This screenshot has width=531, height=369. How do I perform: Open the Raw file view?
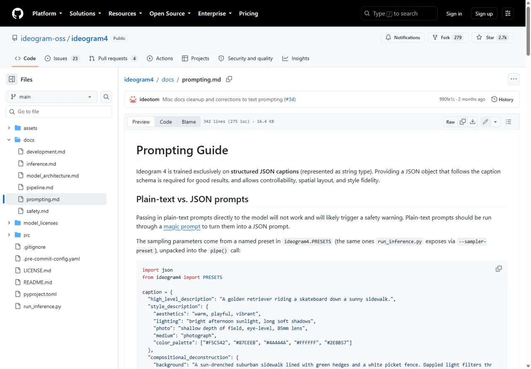pyautogui.click(x=451, y=122)
